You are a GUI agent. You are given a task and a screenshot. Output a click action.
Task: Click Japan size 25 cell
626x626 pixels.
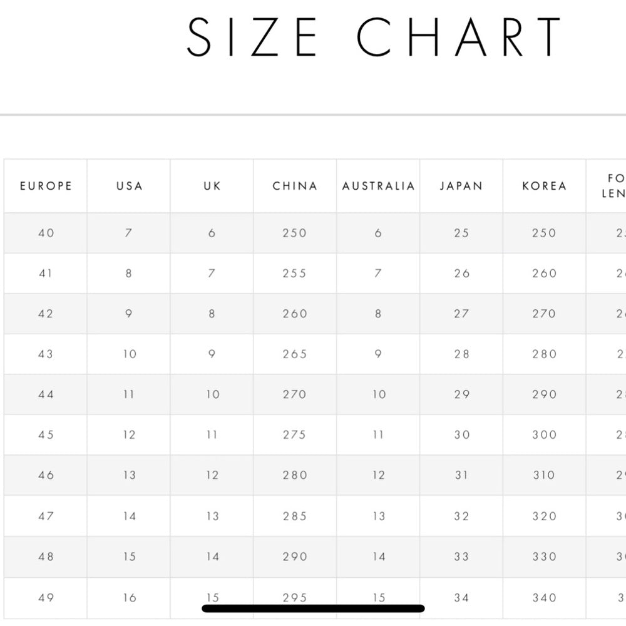coord(461,233)
